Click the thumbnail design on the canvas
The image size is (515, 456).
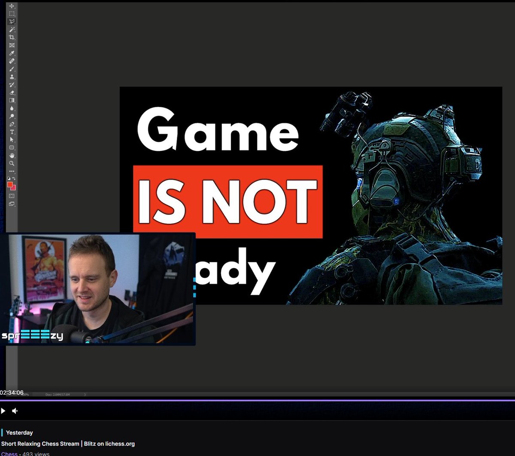tap(311, 196)
